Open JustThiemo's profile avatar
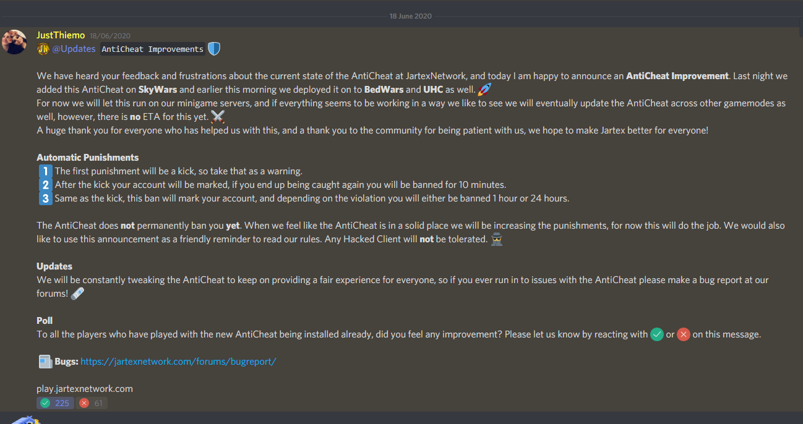This screenshot has width=803, height=424. tap(15, 41)
